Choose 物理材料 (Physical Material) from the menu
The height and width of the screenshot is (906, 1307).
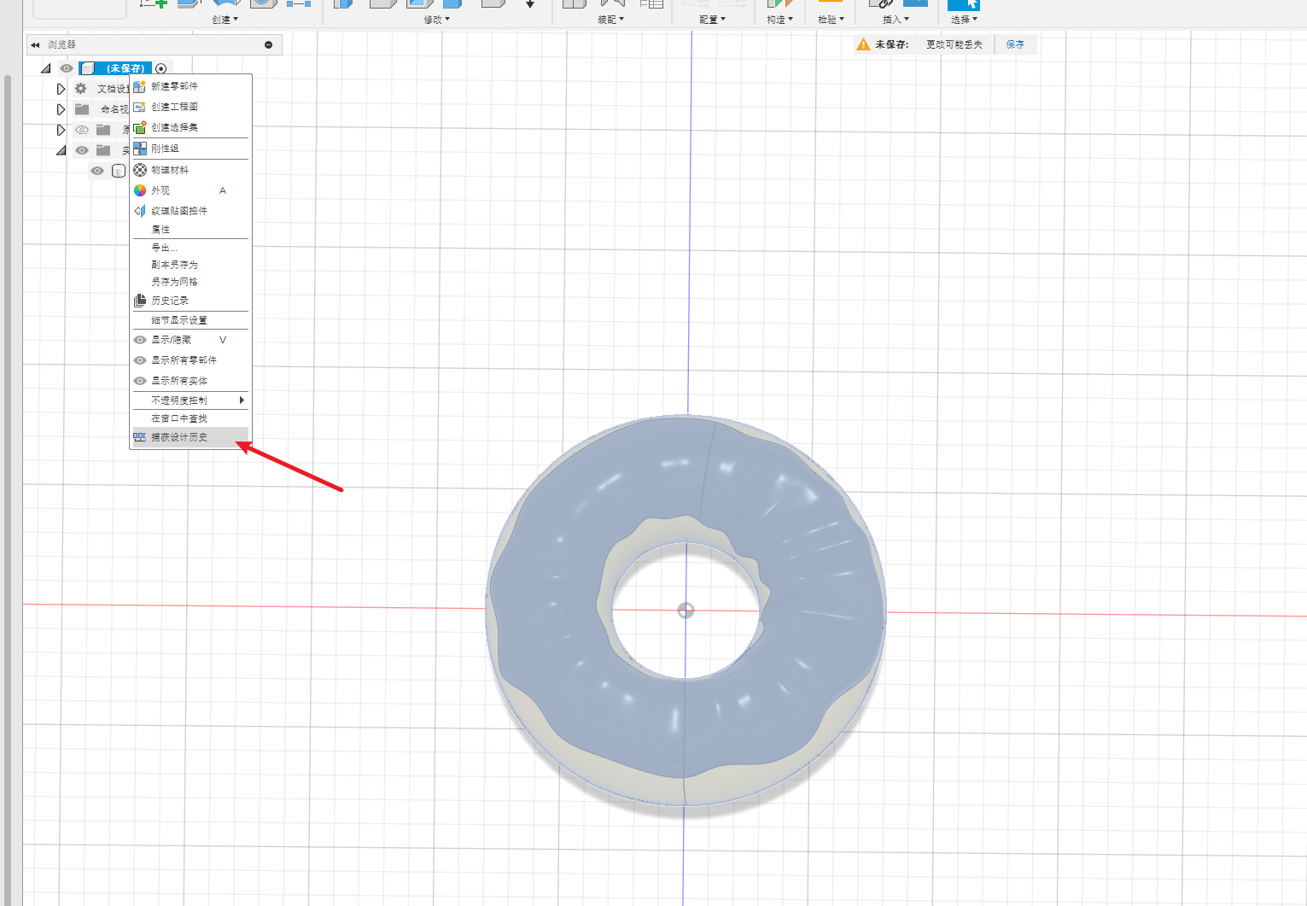click(x=170, y=170)
